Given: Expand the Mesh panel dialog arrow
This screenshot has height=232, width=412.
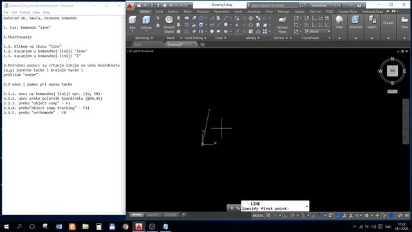Looking at the screenshot, I should (x=181, y=38).
